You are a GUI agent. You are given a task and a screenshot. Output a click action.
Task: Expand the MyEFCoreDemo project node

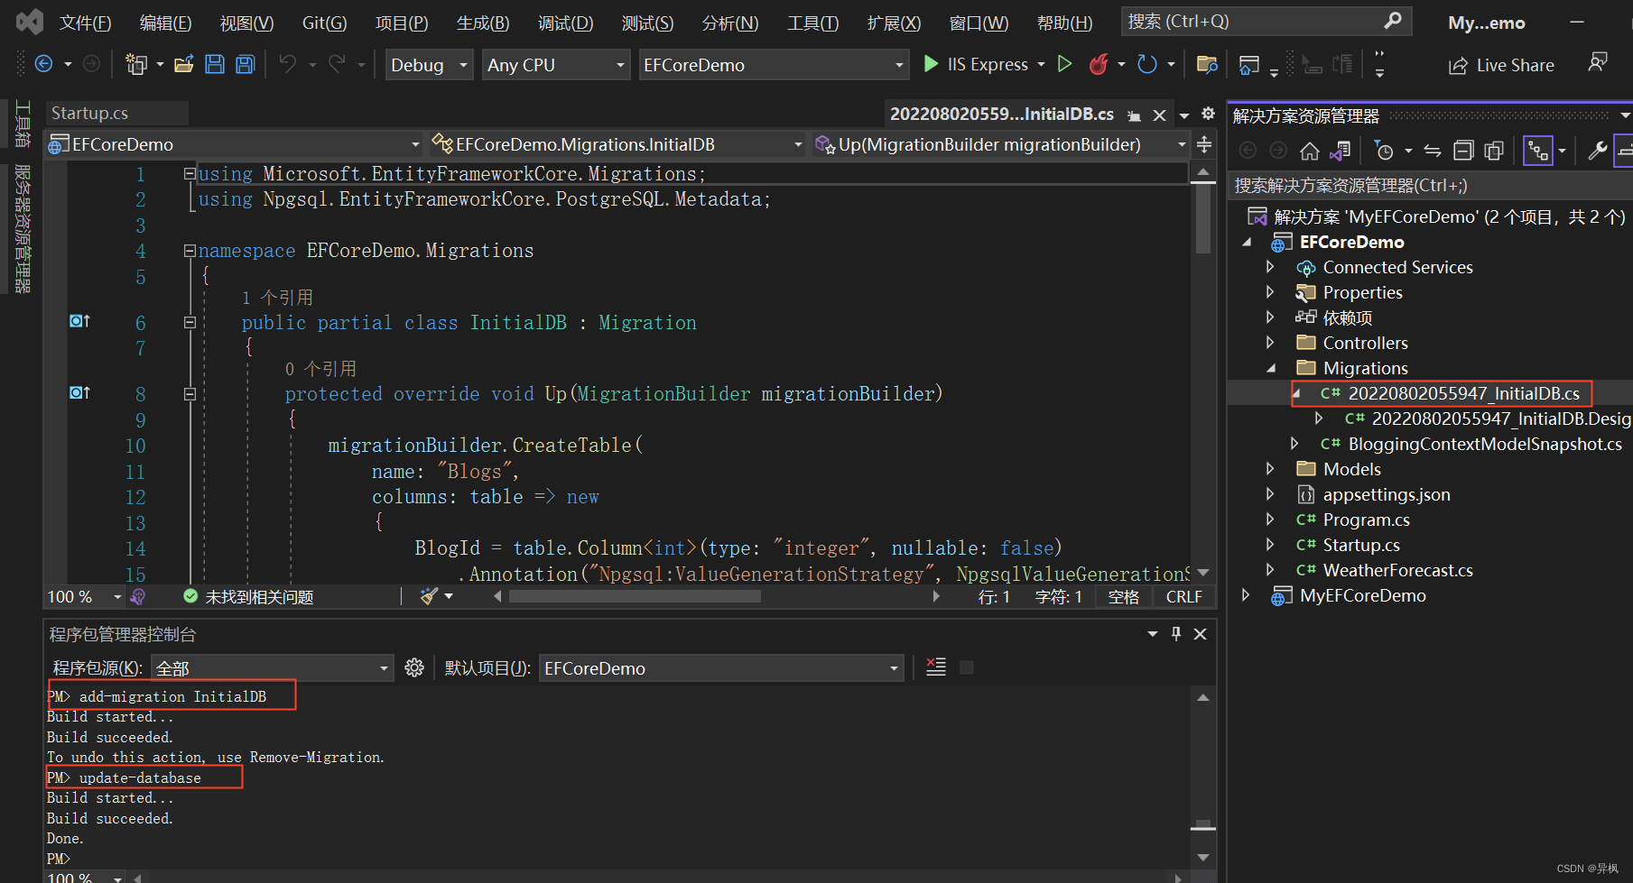coord(1246,595)
